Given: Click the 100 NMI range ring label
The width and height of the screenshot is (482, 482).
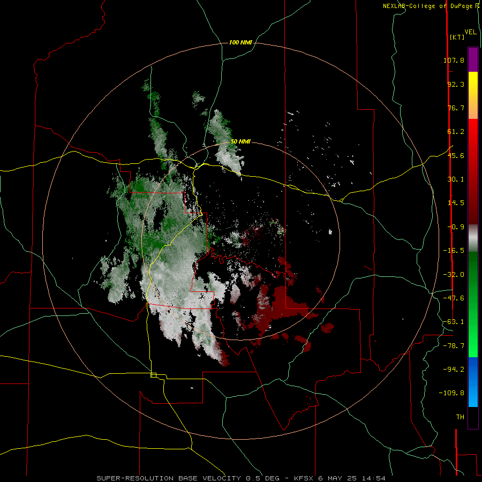Looking at the screenshot, I should click(240, 42).
